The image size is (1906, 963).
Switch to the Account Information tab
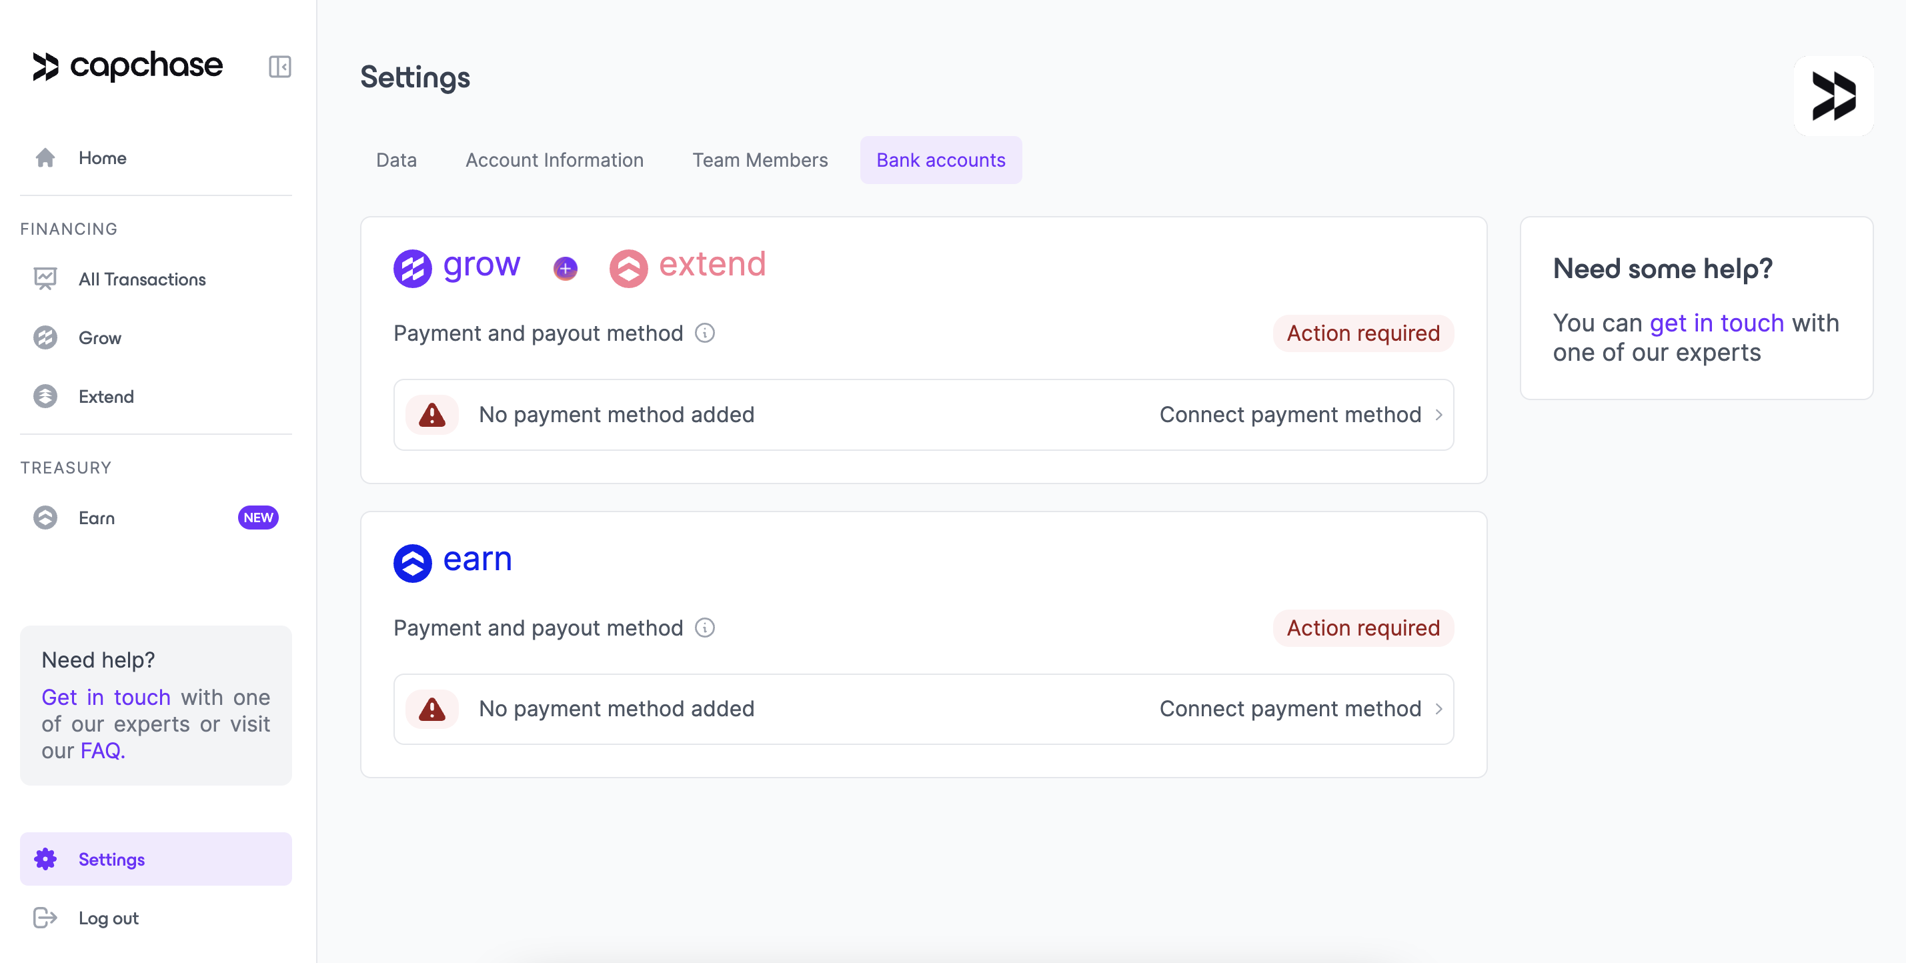point(554,160)
